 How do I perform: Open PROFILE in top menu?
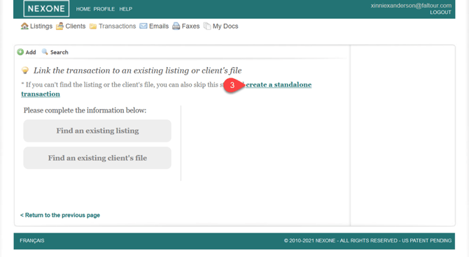tap(104, 9)
